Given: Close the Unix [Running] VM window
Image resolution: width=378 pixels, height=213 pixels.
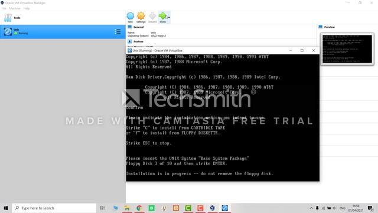Looking at the screenshot, I should click(314, 50).
